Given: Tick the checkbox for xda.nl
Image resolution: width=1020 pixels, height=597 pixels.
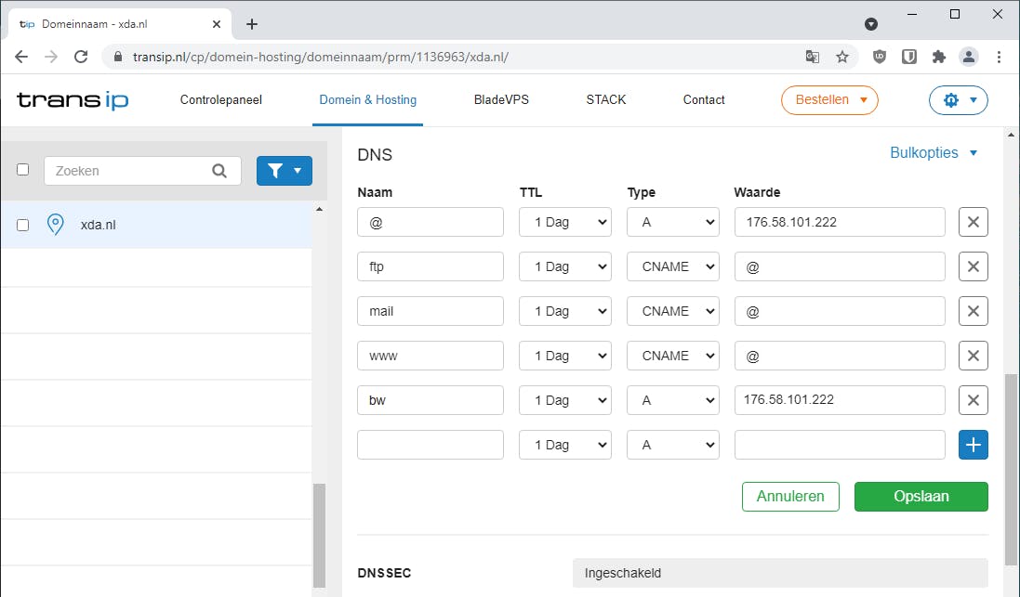Looking at the screenshot, I should tap(22, 225).
